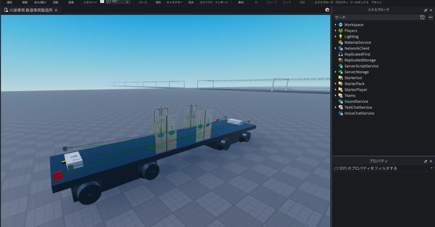
Task: Toggle the プロパティ panel from the toolbar
Action: coord(342,2)
